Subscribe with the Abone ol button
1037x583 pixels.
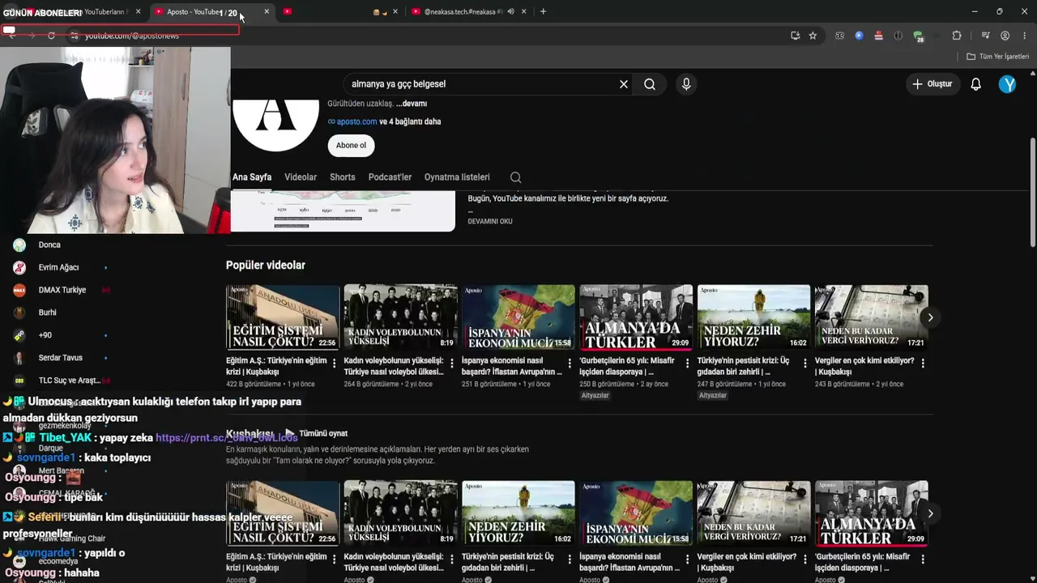pos(351,146)
